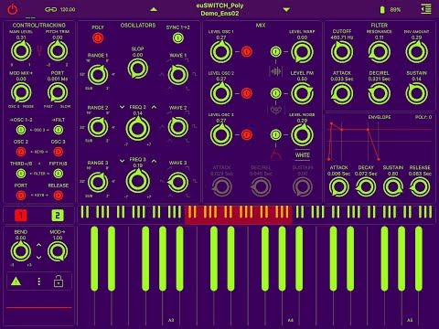Click the SLOP knob
439x329 pixels.
pos(138,69)
